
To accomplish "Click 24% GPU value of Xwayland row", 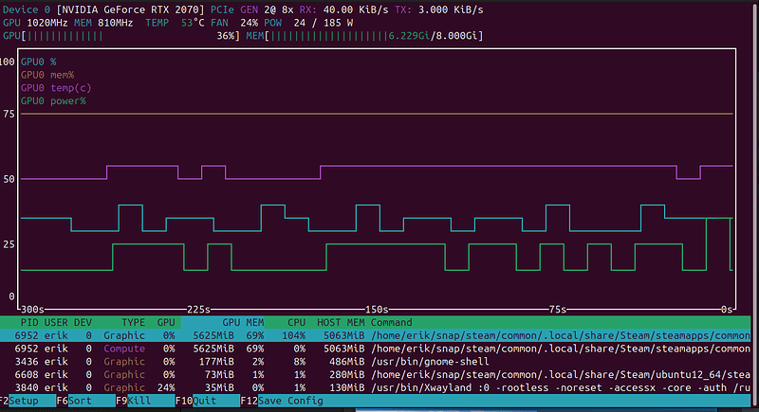I will 166,387.
